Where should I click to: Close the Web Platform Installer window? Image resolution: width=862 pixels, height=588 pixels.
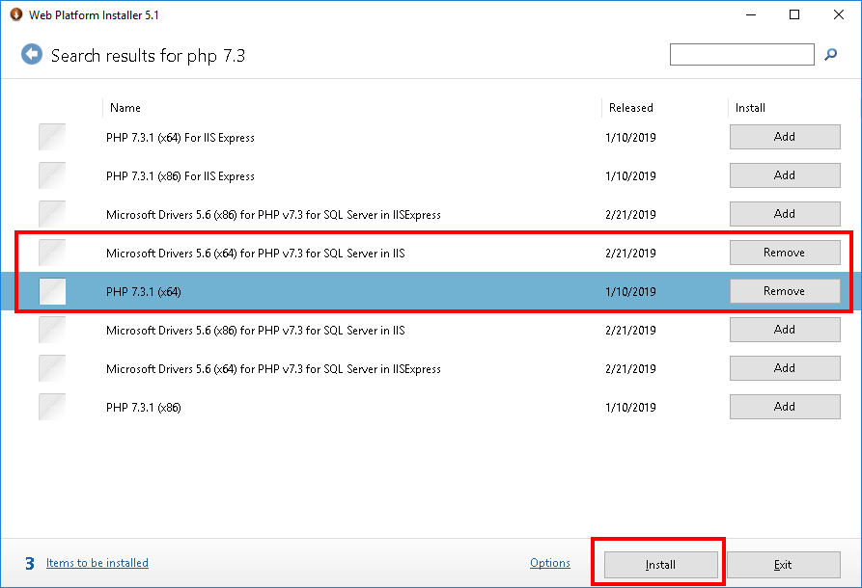[x=839, y=14]
